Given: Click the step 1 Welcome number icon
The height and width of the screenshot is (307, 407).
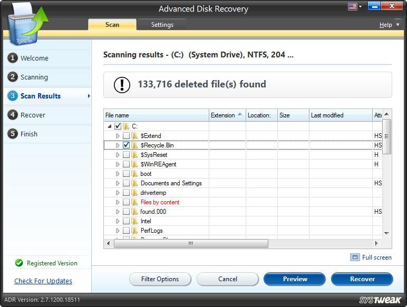Looking at the screenshot, I should pos(13,58).
